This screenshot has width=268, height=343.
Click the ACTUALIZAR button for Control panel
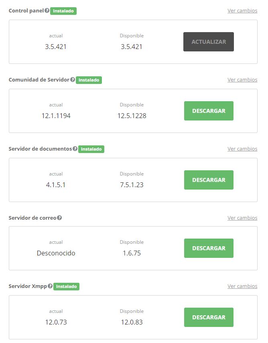coord(209,42)
